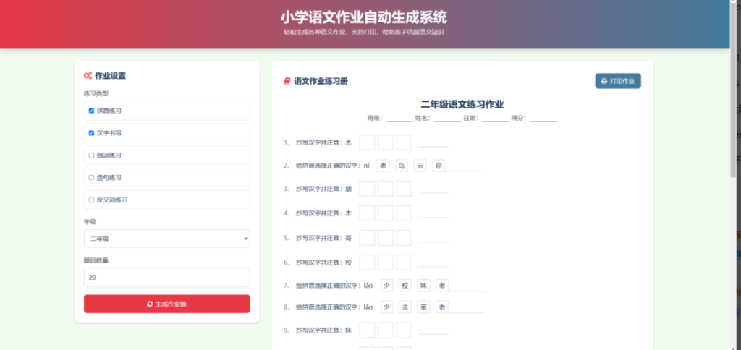This screenshot has width=741, height=350.
Task: Enable the 组词练习 checkbox
Action: (x=91, y=155)
